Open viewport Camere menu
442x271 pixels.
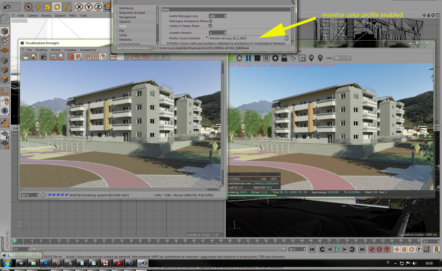33,16
